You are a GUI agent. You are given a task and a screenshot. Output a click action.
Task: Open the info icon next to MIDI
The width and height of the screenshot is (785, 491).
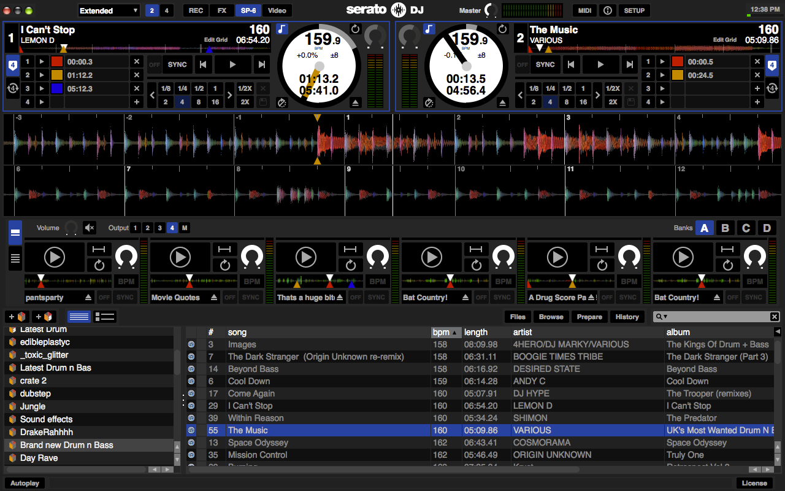click(607, 10)
